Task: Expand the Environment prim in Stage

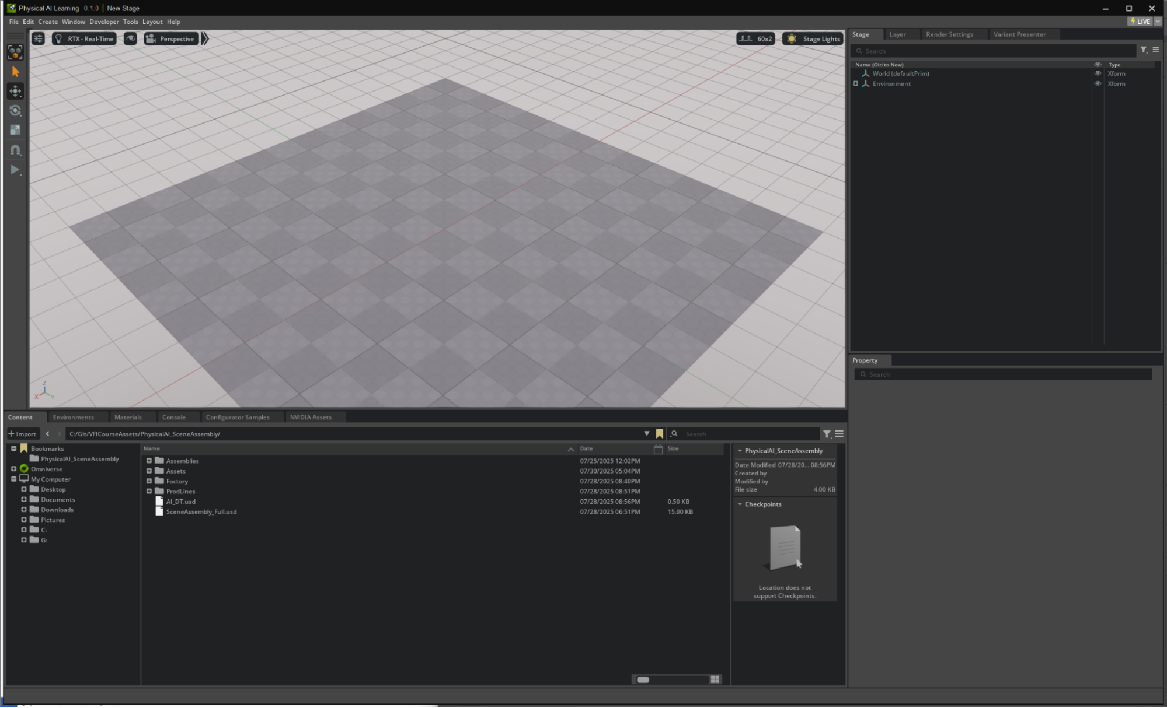Action: (855, 83)
